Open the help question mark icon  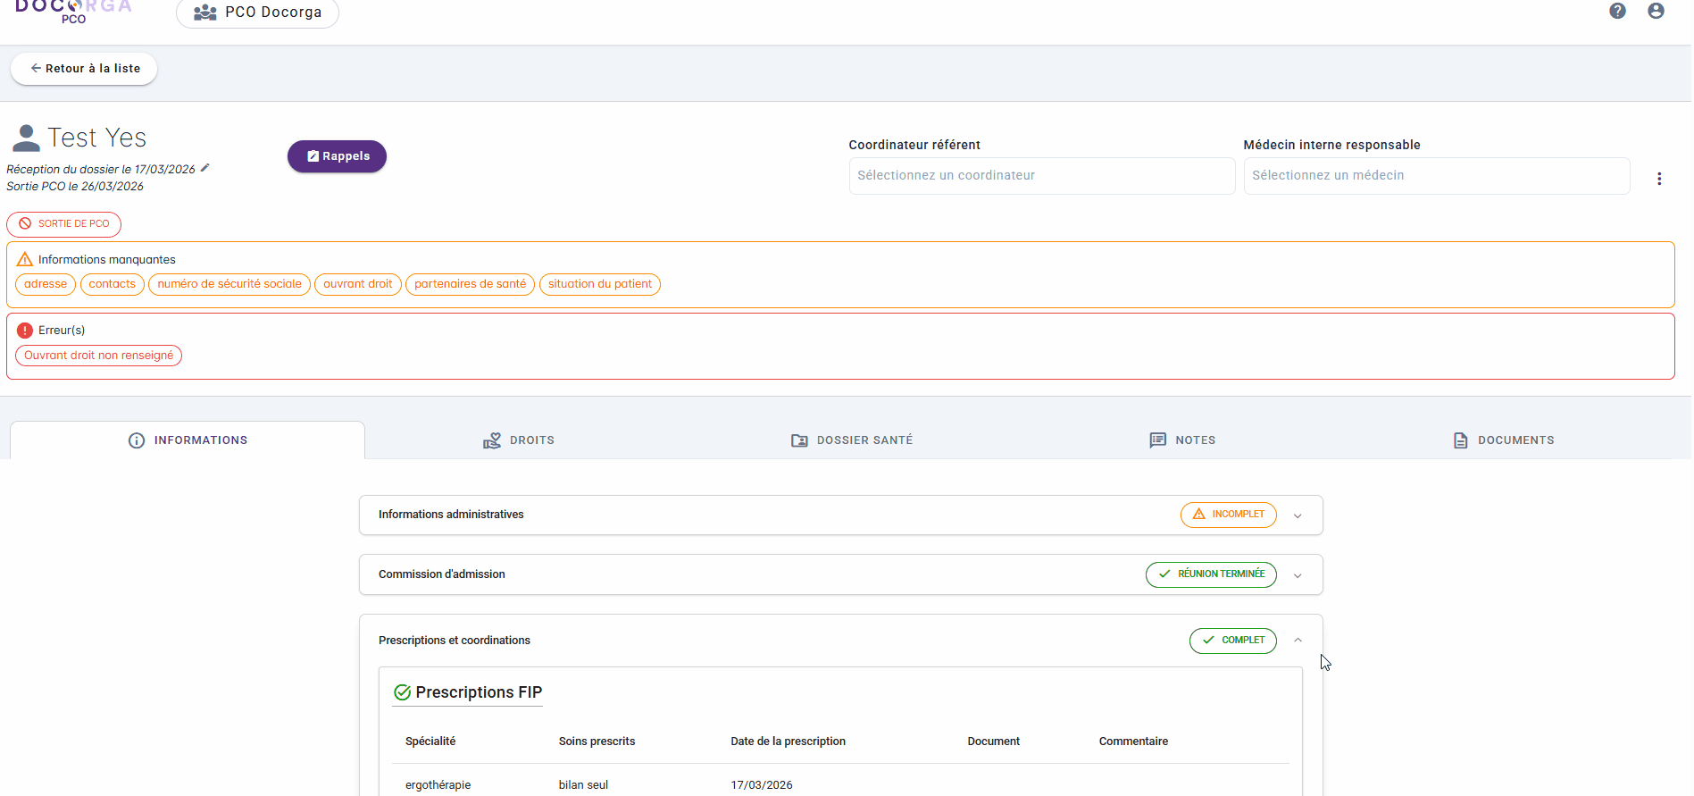click(x=1617, y=11)
